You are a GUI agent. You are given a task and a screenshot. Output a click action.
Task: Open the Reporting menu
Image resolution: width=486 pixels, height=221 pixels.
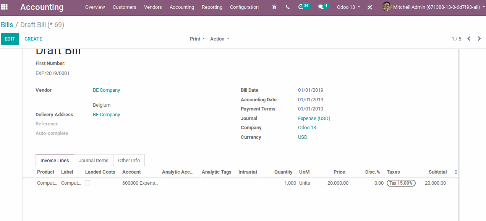coord(212,7)
